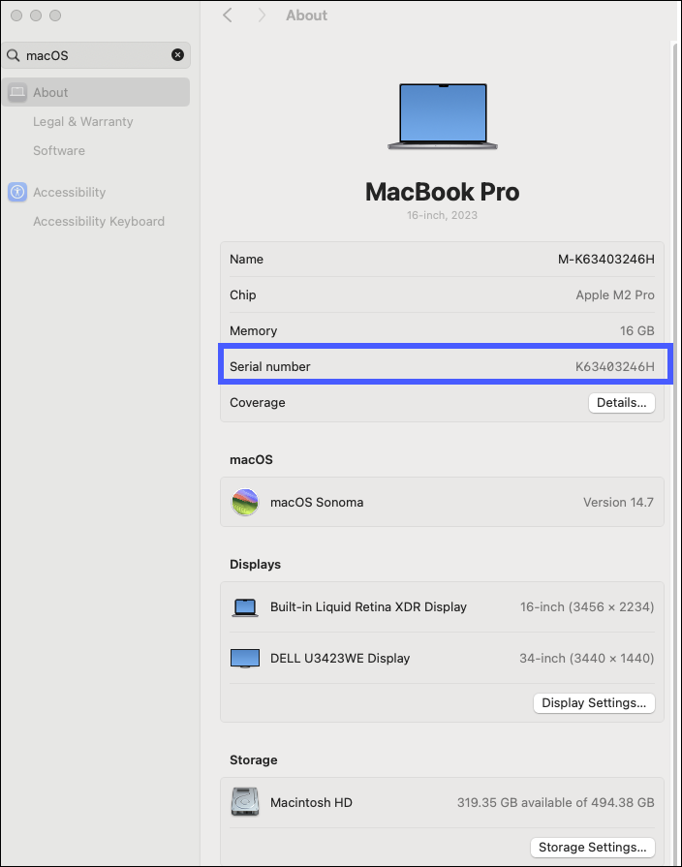Click the Macintosh HD label

click(x=311, y=802)
